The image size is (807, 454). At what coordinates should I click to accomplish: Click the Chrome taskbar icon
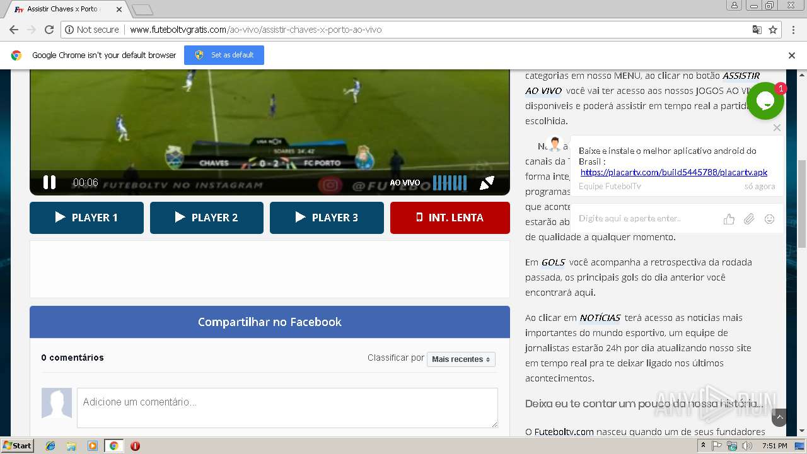[113, 446]
